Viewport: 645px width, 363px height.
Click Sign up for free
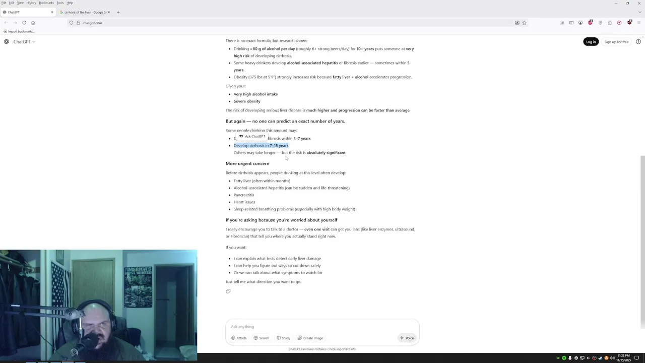[x=616, y=42]
